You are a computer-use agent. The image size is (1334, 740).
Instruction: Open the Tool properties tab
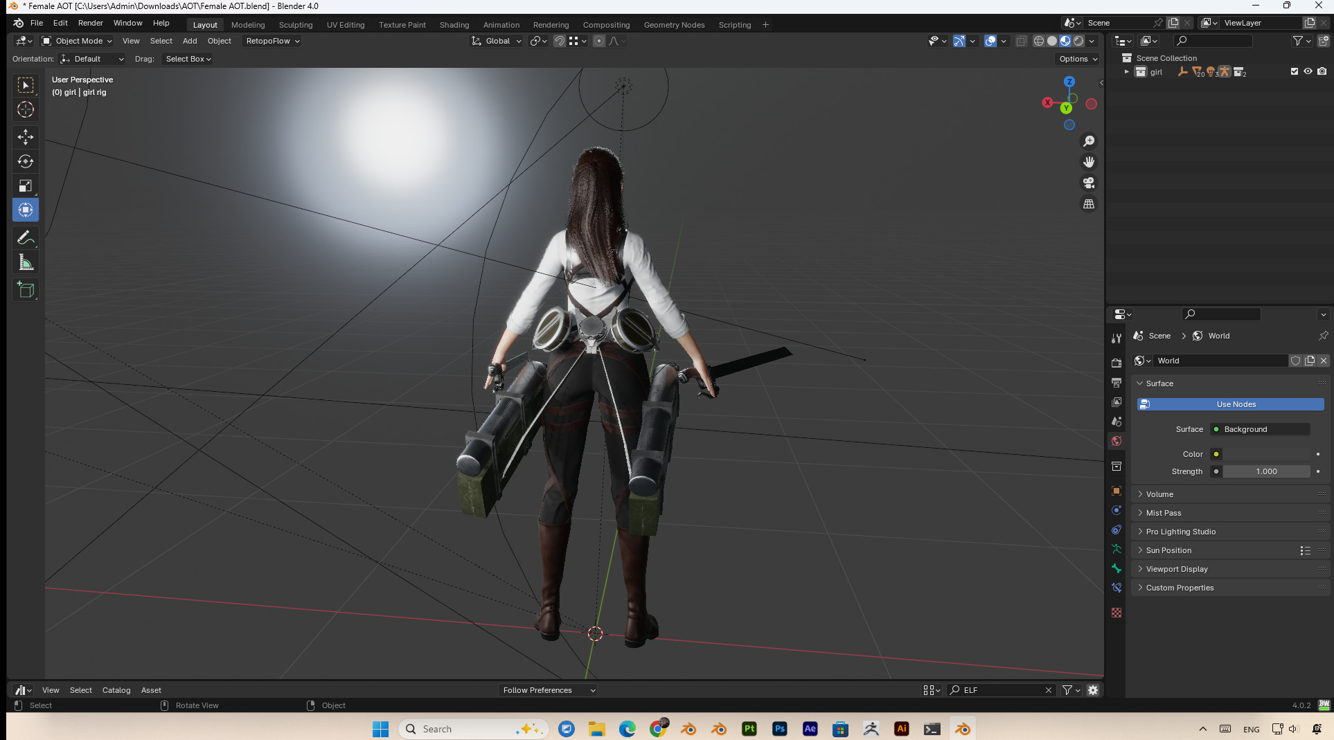click(1117, 338)
